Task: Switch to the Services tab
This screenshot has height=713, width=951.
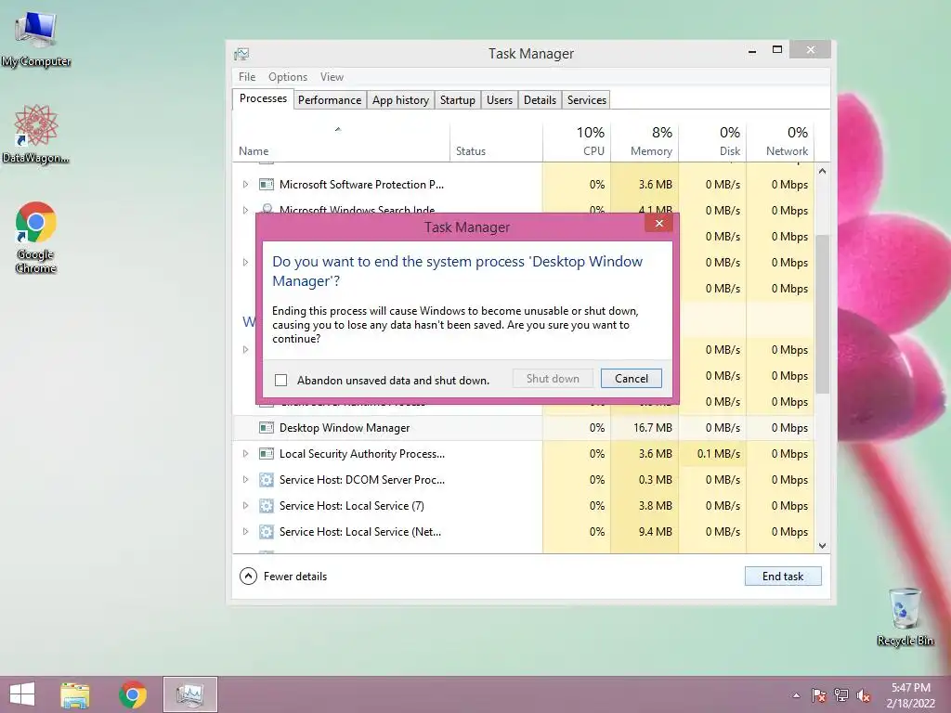Action: [587, 100]
